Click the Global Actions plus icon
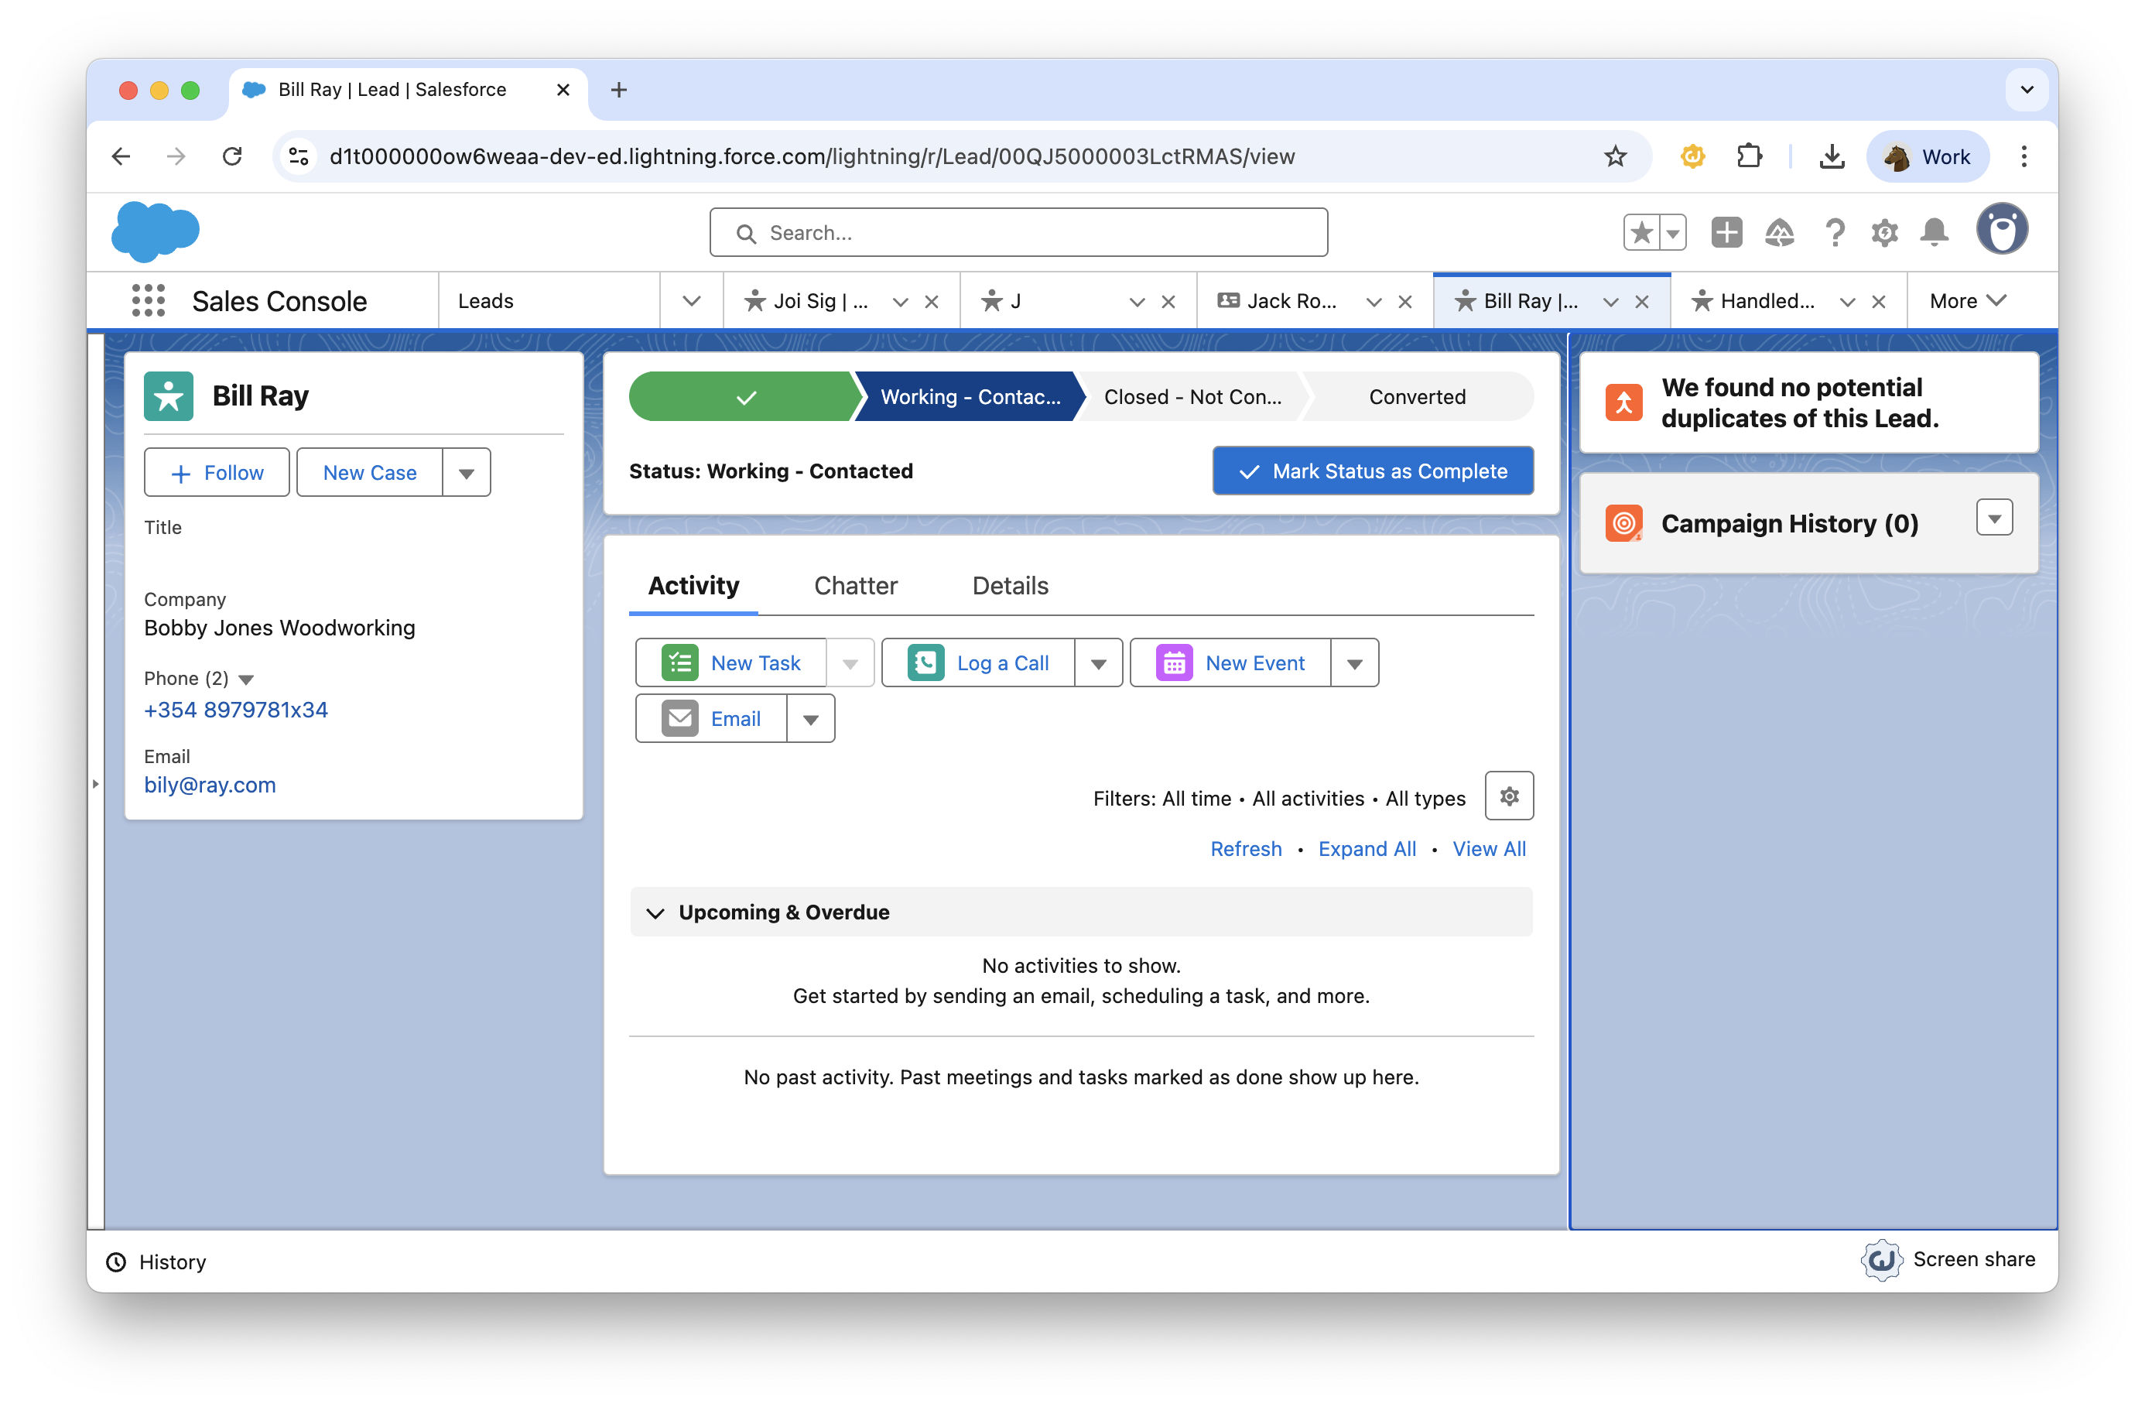Viewport: 2145px width, 1407px height. coord(1726,232)
